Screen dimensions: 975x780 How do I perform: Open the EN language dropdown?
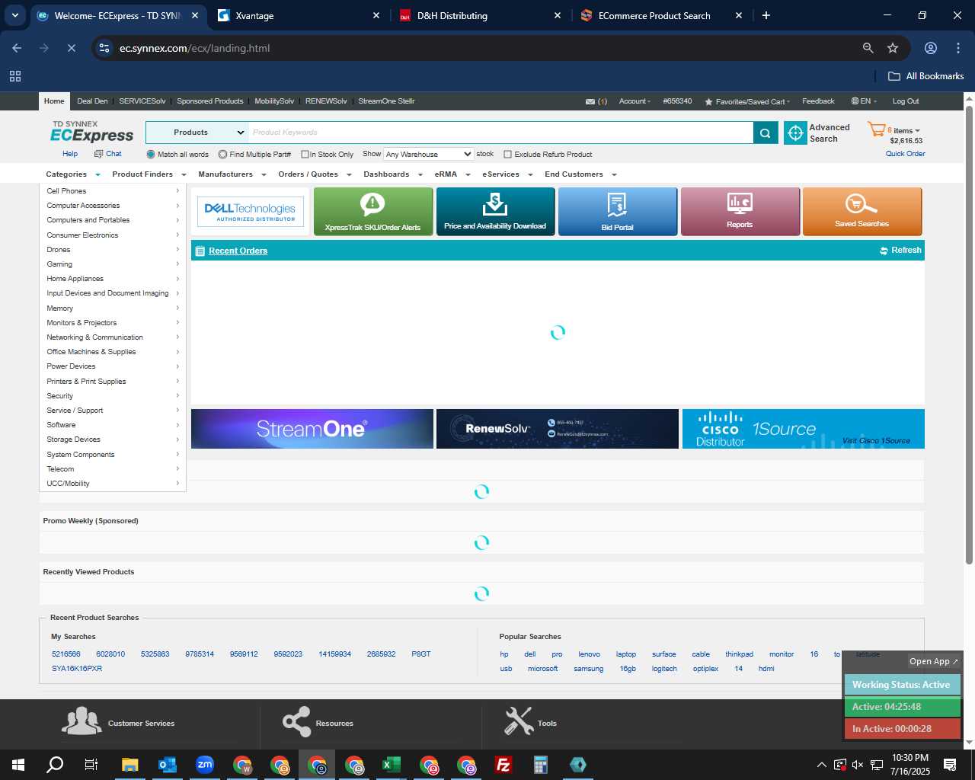click(x=864, y=101)
